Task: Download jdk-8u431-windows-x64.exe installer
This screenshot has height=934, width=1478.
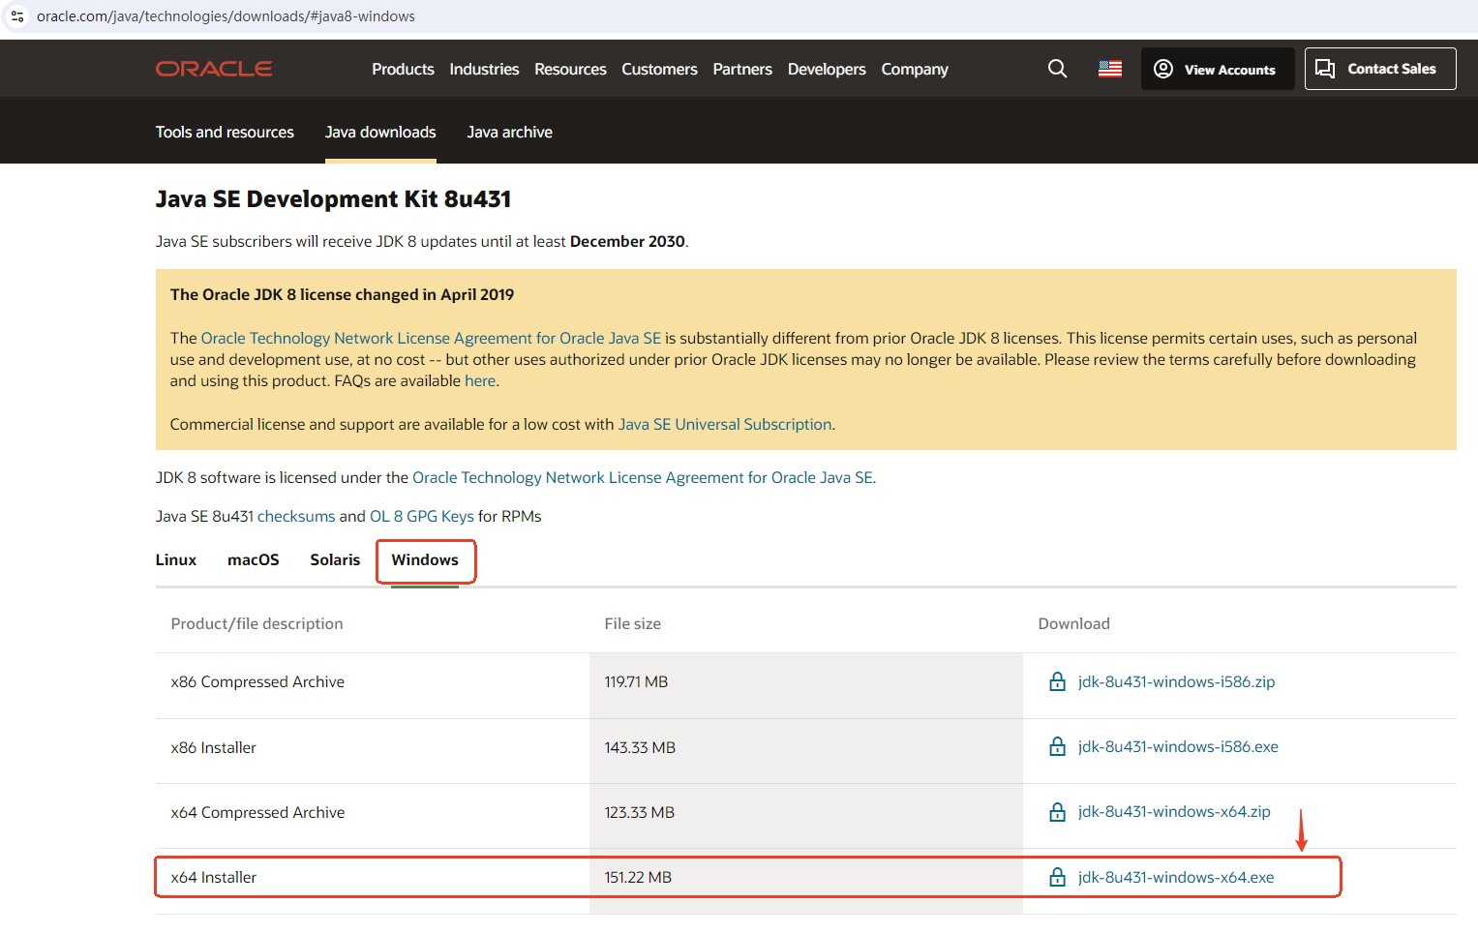Action: click(x=1176, y=877)
